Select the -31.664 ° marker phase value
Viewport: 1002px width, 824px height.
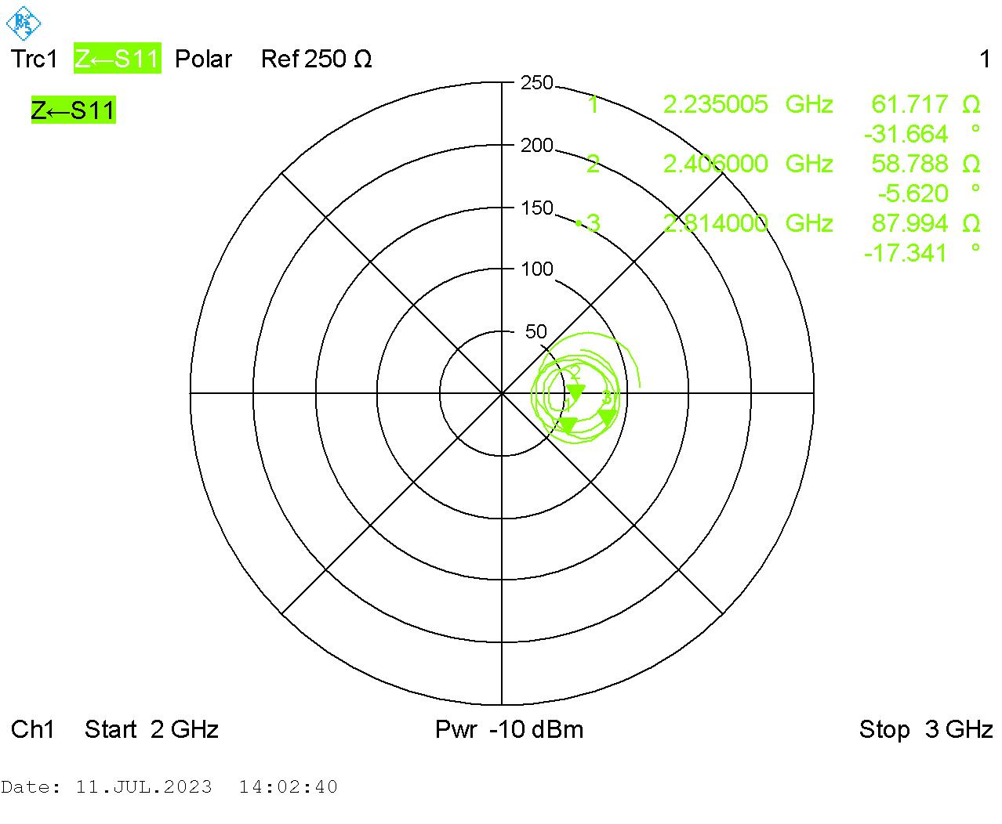(x=922, y=134)
